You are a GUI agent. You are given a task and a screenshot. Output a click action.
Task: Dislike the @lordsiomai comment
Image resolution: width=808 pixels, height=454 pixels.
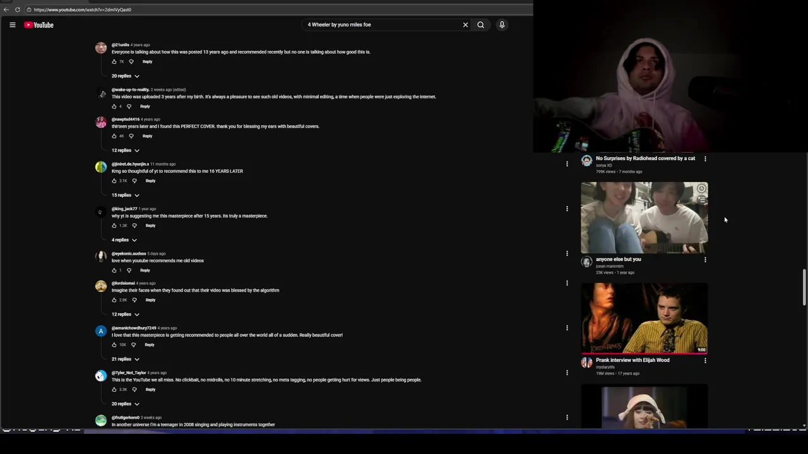[134, 300]
